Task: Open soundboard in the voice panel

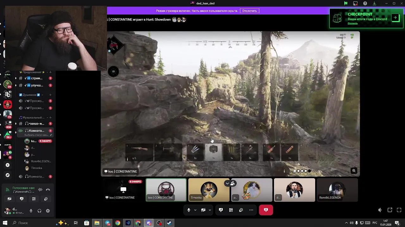Action: [46, 199]
